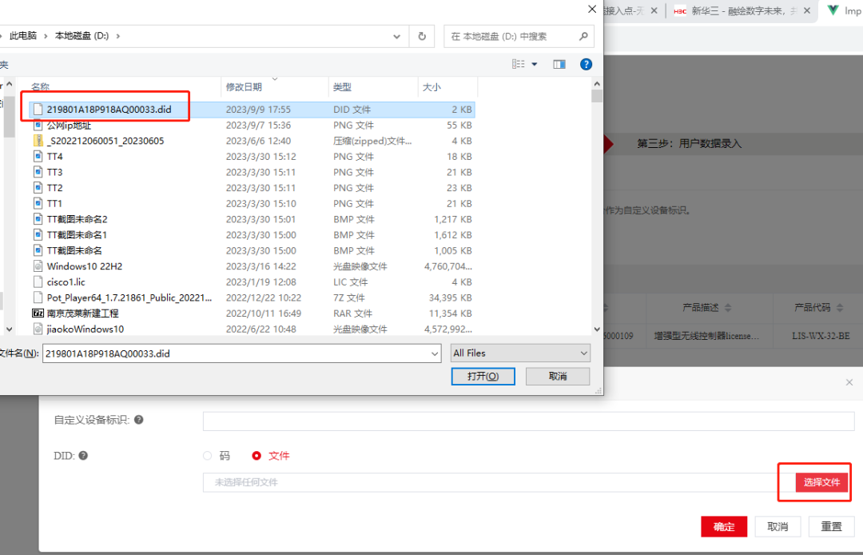Click the file list scrollbar up arrow
The height and width of the screenshot is (555, 863).
click(597, 84)
